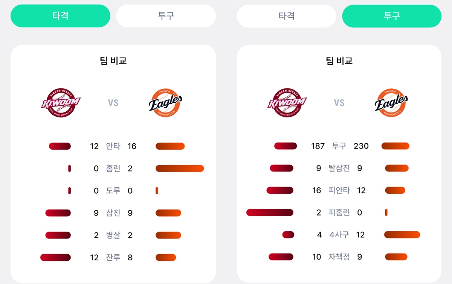Click the Eagles 홈런 orange bar
This screenshot has height=284, width=452.
(180, 168)
